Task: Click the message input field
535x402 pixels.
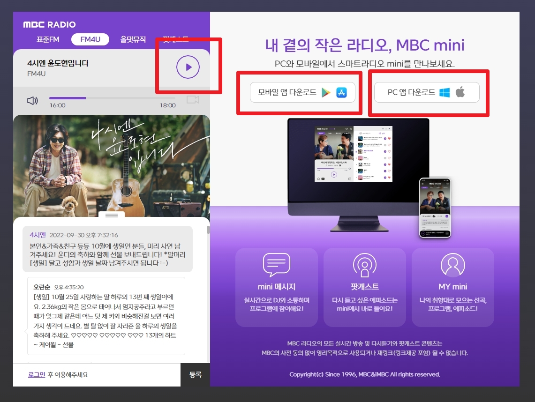Action: tap(97, 375)
